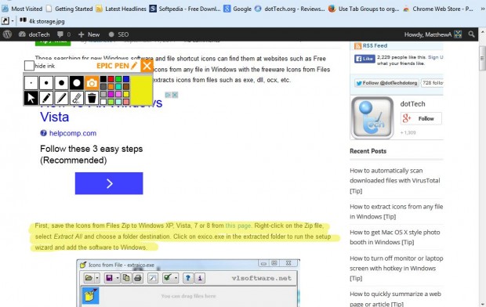This screenshot has width=486, height=307.
Task: Expand the bookmarks toolbar overflow chevron
Action: coord(483,9)
